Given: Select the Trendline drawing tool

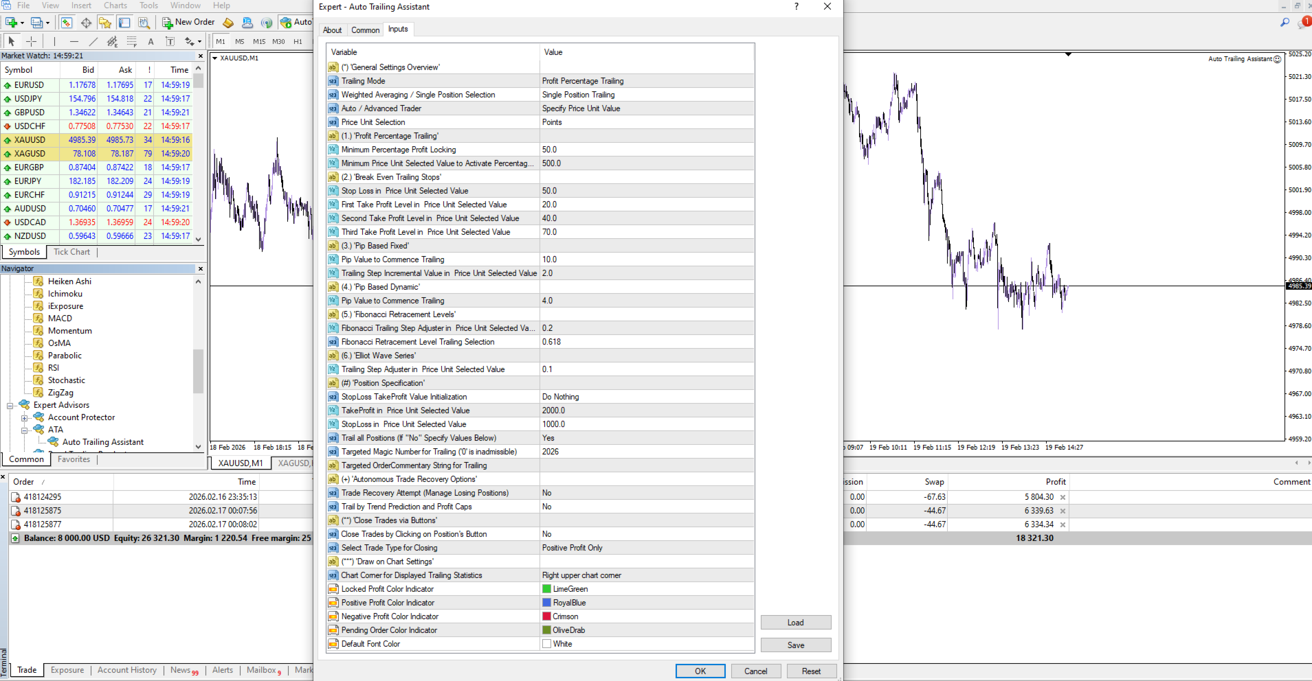Looking at the screenshot, I should point(93,42).
